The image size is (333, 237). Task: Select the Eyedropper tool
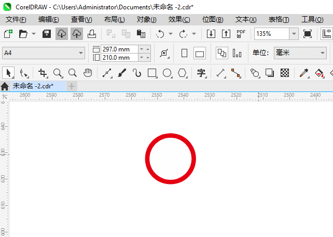(x=304, y=73)
